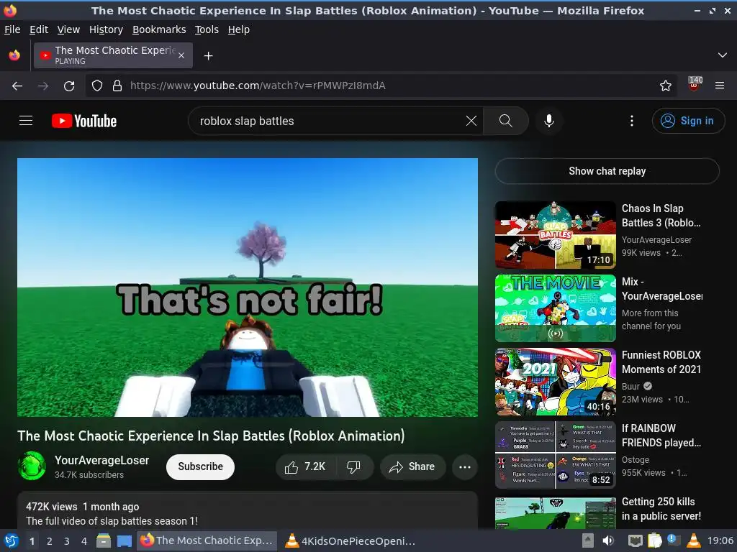Open the file manager taskbar icon

pos(104,540)
